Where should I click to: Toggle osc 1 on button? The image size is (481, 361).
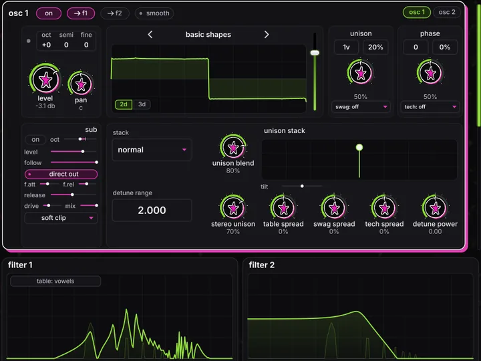49,13
